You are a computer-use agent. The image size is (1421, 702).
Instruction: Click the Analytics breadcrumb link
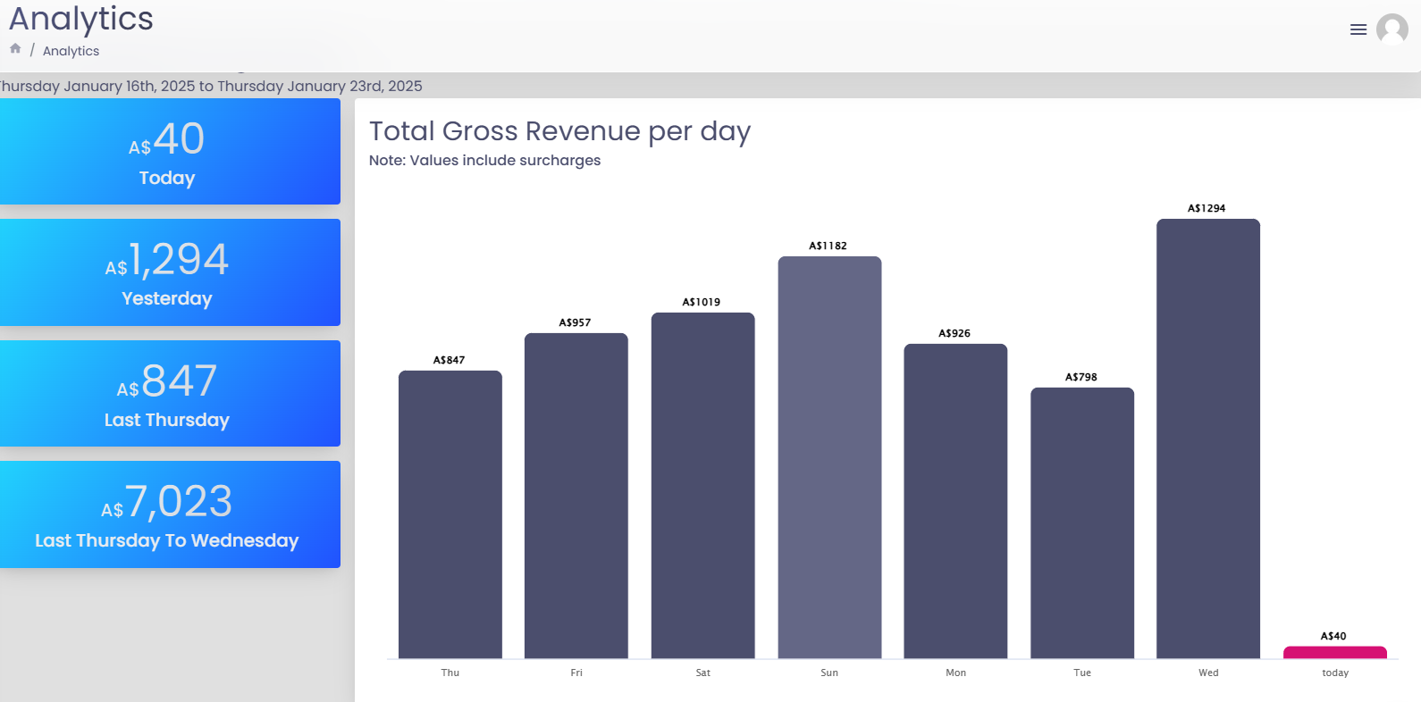pyautogui.click(x=71, y=51)
